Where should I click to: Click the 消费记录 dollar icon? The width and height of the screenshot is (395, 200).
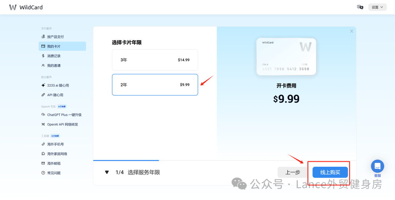click(43, 56)
